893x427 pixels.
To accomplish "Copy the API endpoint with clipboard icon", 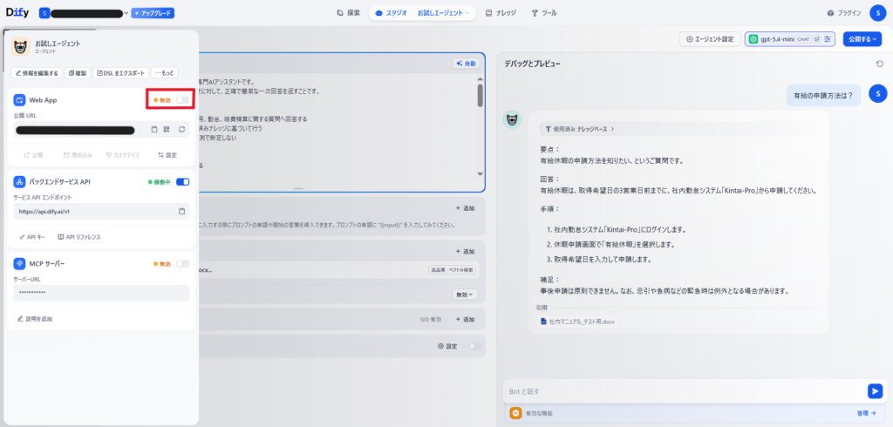I will [x=181, y=211].
